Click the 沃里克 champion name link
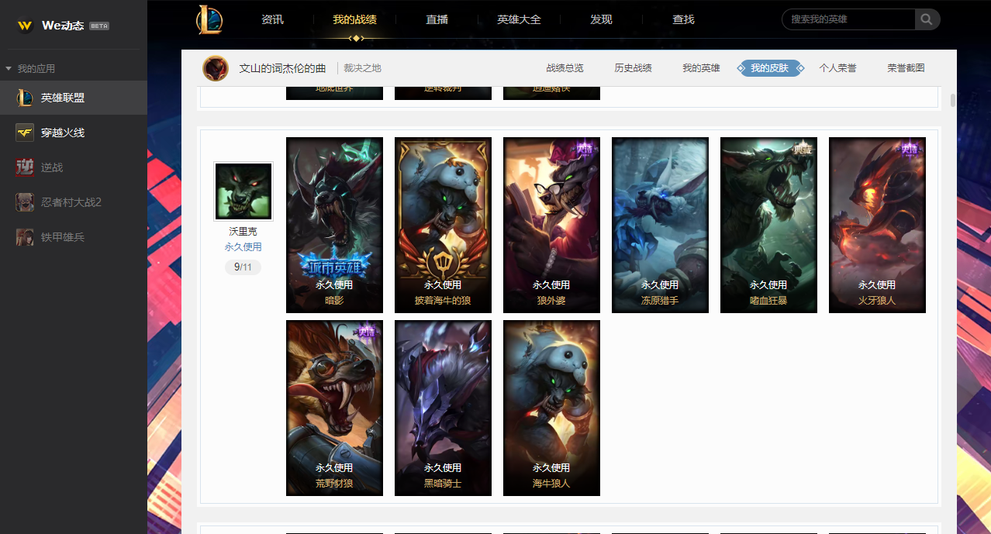 [243, 232]
